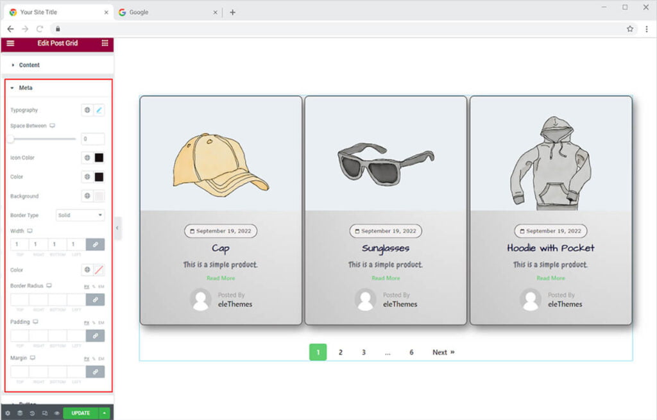Open the widgets grid panel icon
657x420 pixels.
point(105,43)
